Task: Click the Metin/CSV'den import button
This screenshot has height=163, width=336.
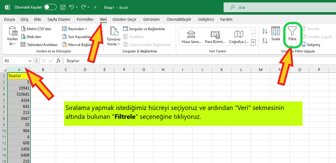Action: (36, 29)
